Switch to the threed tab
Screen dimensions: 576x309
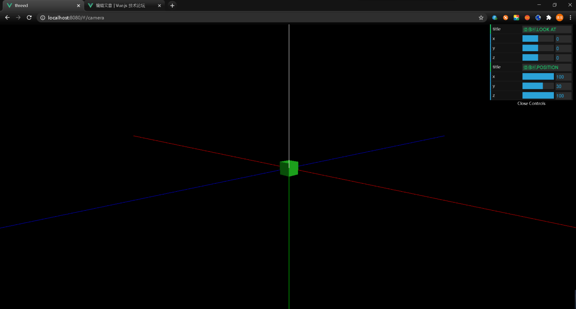tap(43, 5)
